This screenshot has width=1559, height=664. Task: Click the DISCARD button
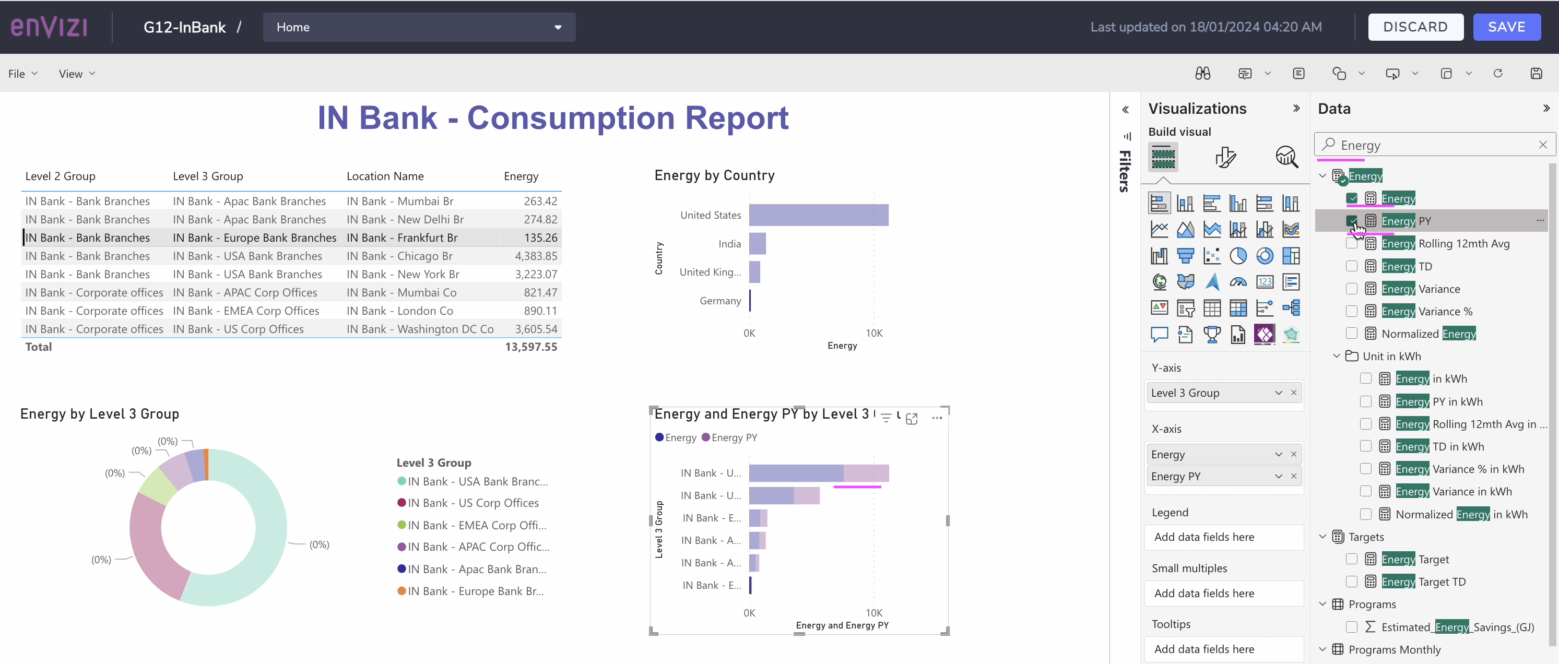(1415, 27)
